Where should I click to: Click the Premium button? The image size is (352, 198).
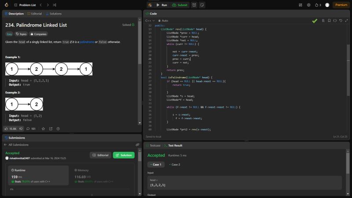pos(341,5)
